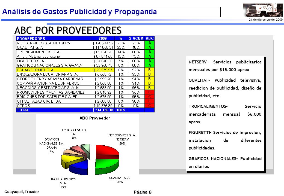The image size is (284, 196).
Task: Click highlighted cell 'ECUAGOURMET S. A.' in the table
Action: [54, 70]
